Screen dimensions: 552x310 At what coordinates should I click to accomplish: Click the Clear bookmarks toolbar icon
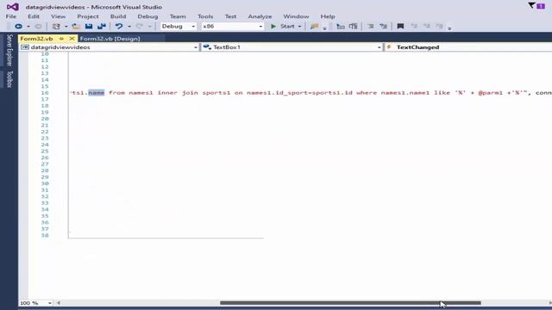pos(439,27)
